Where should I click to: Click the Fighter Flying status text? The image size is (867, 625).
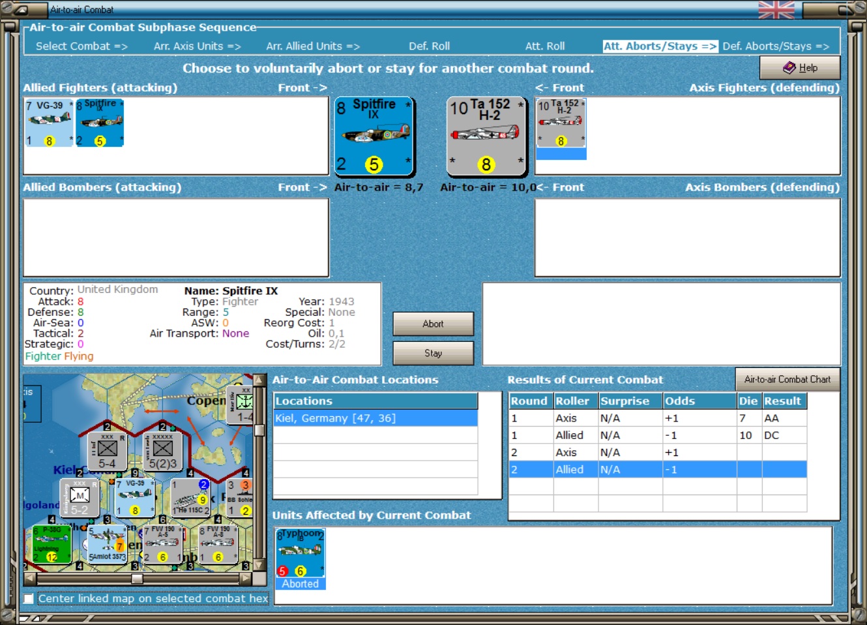tap(59, 356)
